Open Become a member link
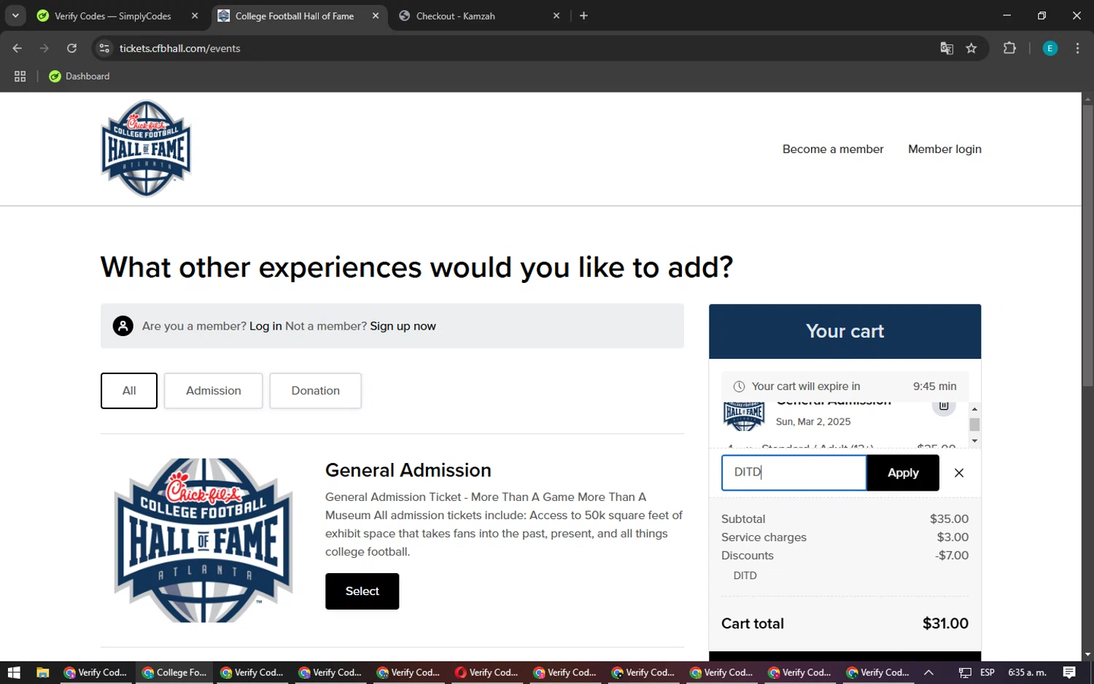1094x684 pixels. [833, 149]
